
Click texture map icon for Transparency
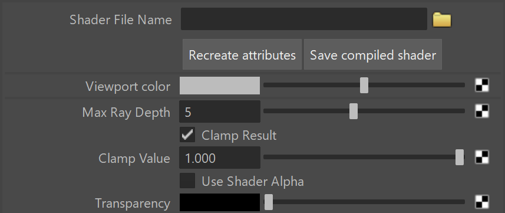482,202
